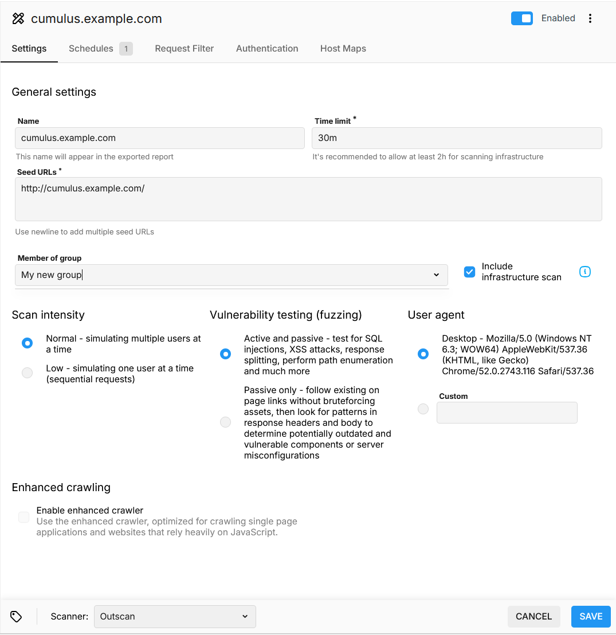Click the tag icon in the footer

pyautogui.click(x=16, y=616)
